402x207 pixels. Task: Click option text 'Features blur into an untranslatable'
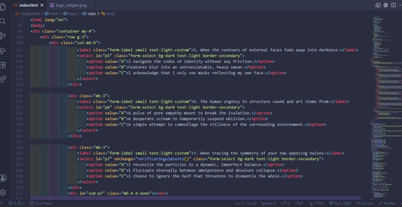tap(187, 67)
